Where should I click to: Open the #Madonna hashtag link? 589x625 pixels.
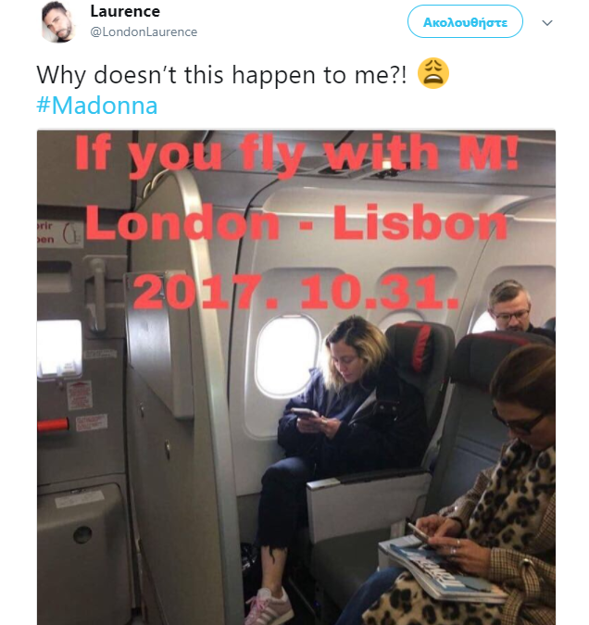pos(97,106)
